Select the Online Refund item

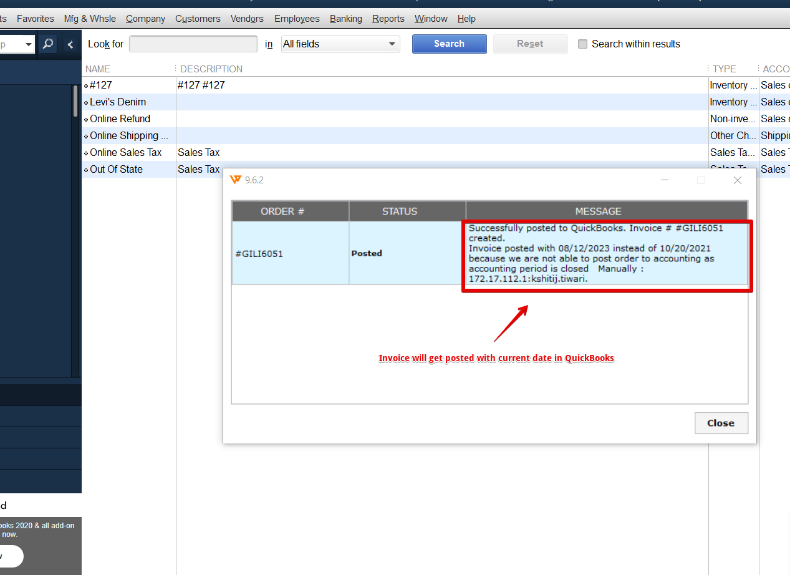click(120, 119)
